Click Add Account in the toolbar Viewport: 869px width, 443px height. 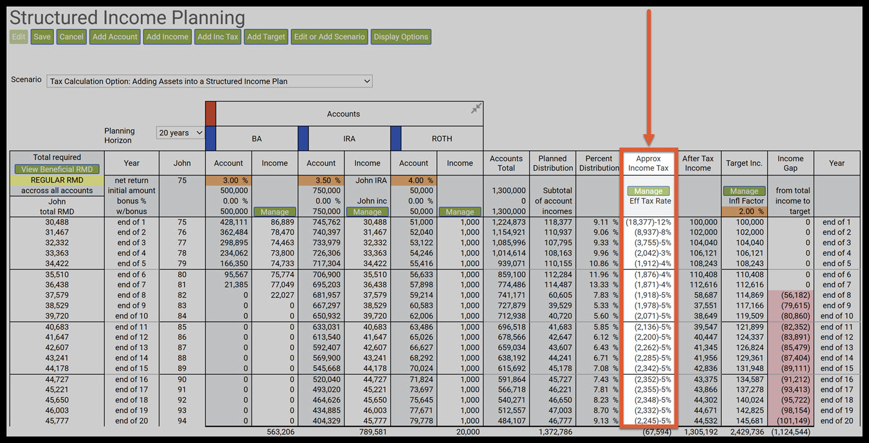115,37
